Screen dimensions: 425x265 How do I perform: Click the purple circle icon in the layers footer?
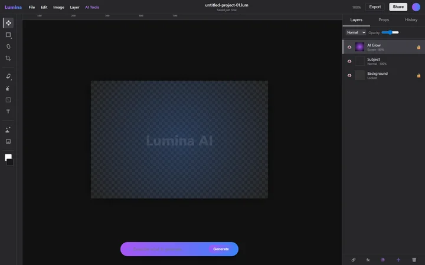tap(382, 260)
